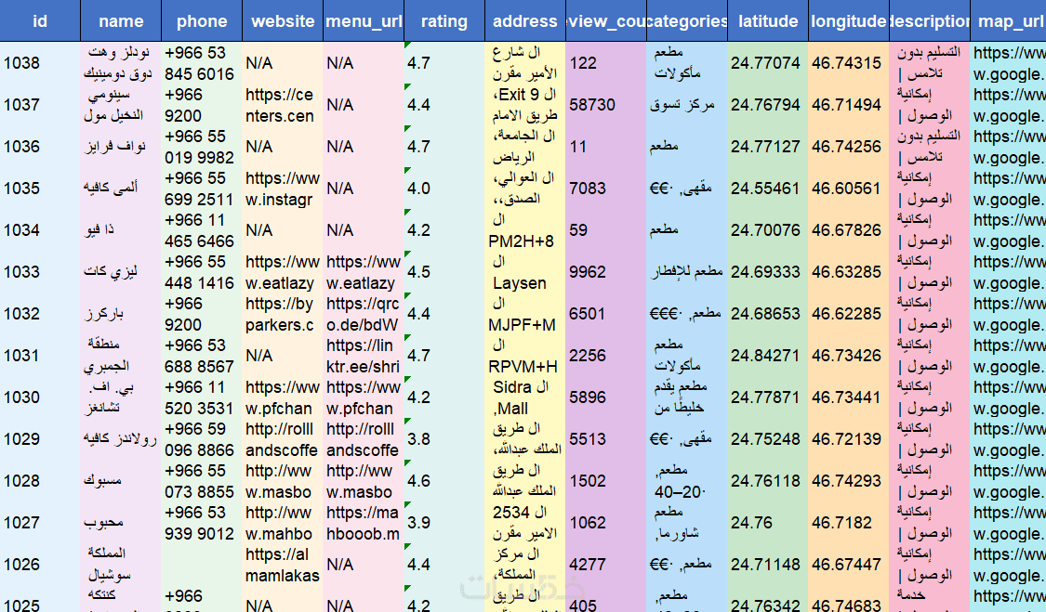Select latitude cell 24.77074
The height and width of the screenshot is (612, 1046).
pyautogui.click(x=768, y=63)
